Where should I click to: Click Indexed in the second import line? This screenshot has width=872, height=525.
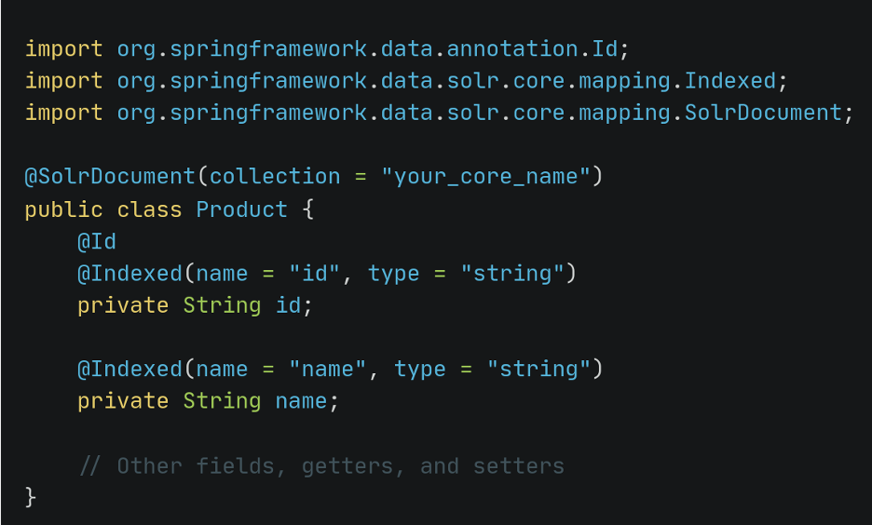730,81
